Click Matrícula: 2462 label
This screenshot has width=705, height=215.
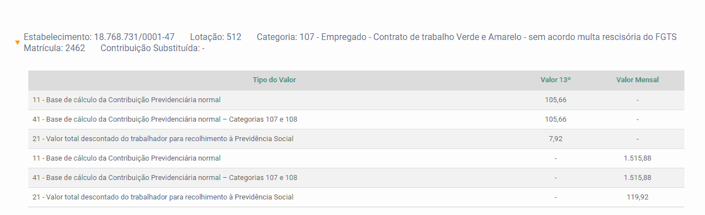point(54,48)
